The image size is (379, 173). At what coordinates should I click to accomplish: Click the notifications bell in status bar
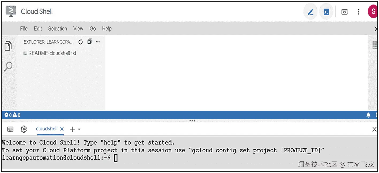point(368,115)
